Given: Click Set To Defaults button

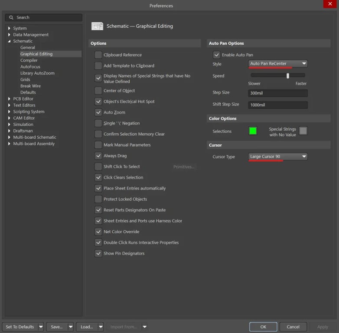Looking at the screenshot, I should 20,327.
